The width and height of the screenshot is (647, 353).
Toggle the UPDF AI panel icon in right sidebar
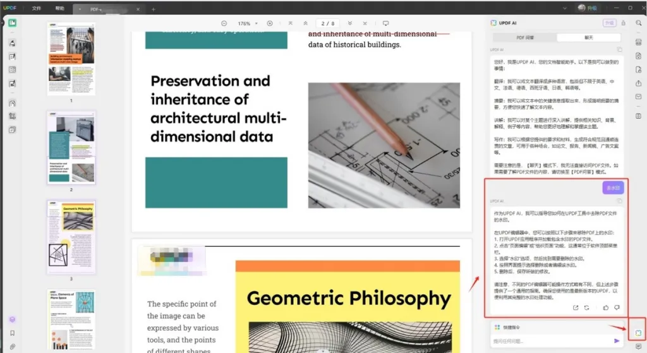point(638,333)
